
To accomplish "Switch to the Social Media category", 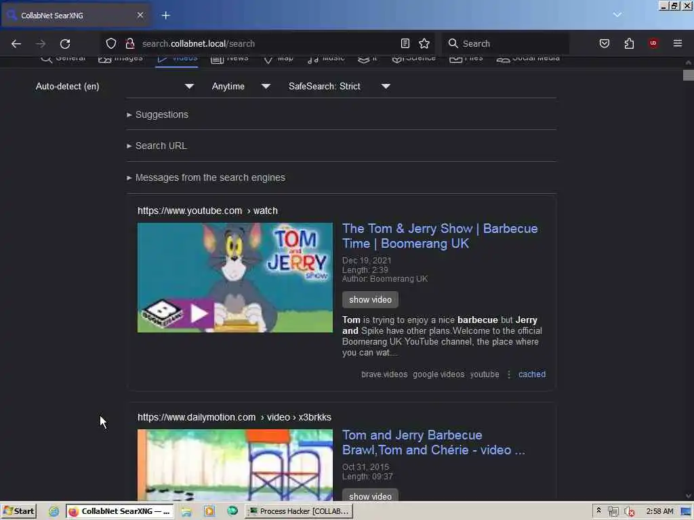I will (x=528, y=58).
